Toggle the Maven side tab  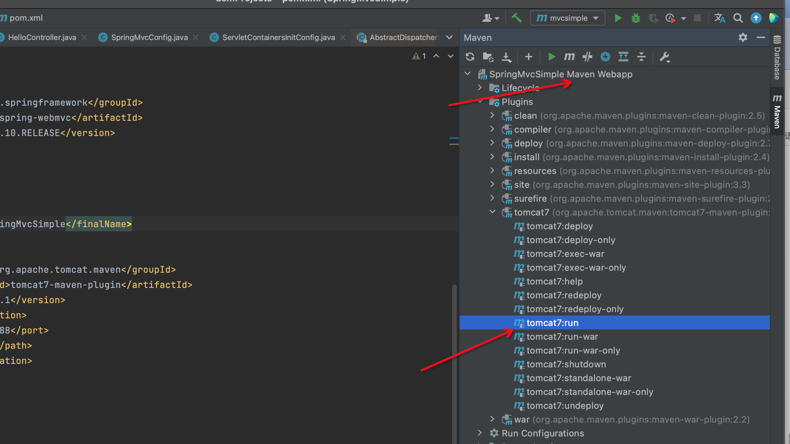(x=777, y=111)
